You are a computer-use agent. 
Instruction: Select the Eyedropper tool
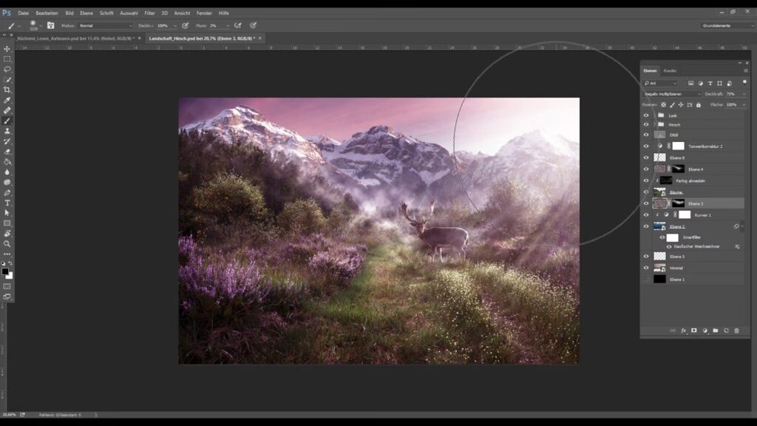7,100
